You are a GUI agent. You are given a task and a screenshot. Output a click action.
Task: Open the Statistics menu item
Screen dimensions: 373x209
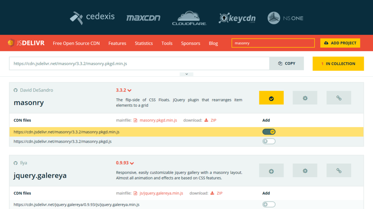pyautogui.click(x=144, y=43)
